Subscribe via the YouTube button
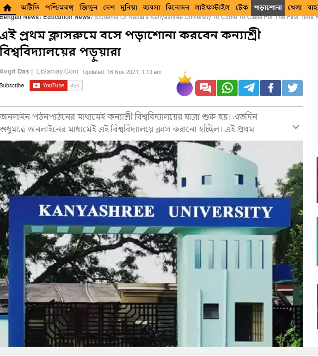Screen dimensions: 318x356 pos(49,86)
